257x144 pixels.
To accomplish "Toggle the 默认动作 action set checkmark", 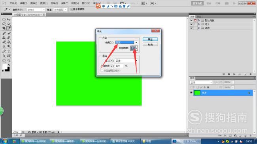I will 191,21.
